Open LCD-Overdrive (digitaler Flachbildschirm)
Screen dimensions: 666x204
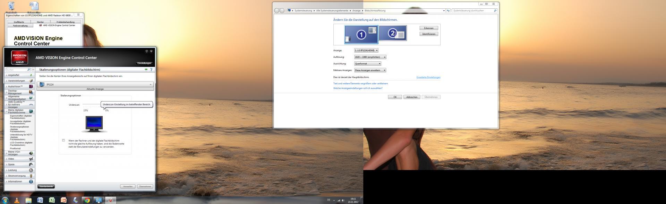pyautogui.click(x=21, y=144)
